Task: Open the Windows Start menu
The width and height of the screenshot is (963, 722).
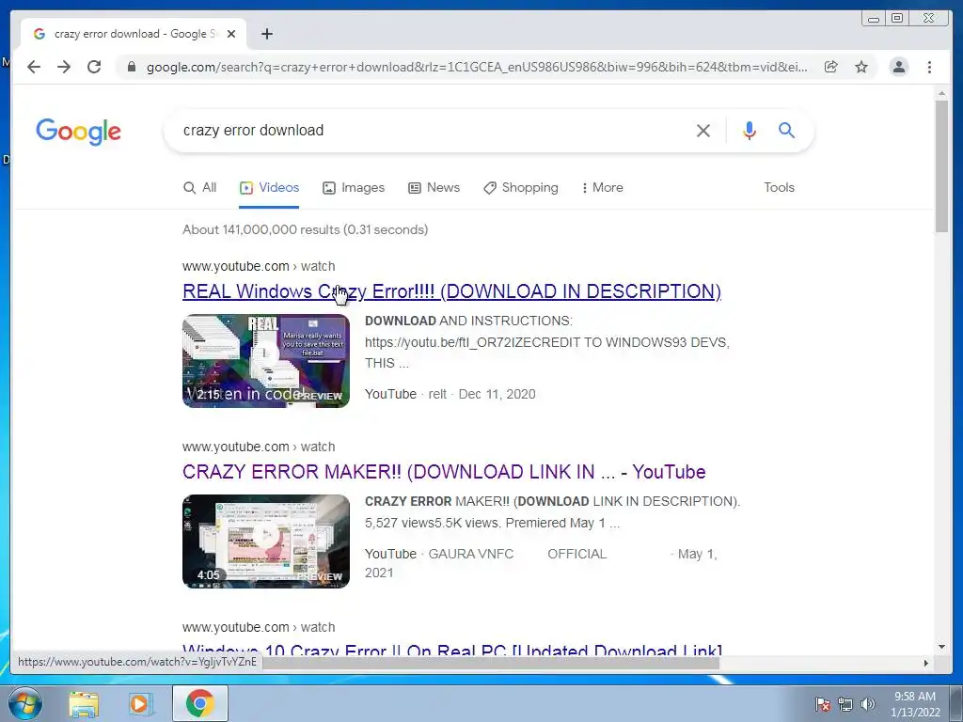Action: tap(25, 703)
